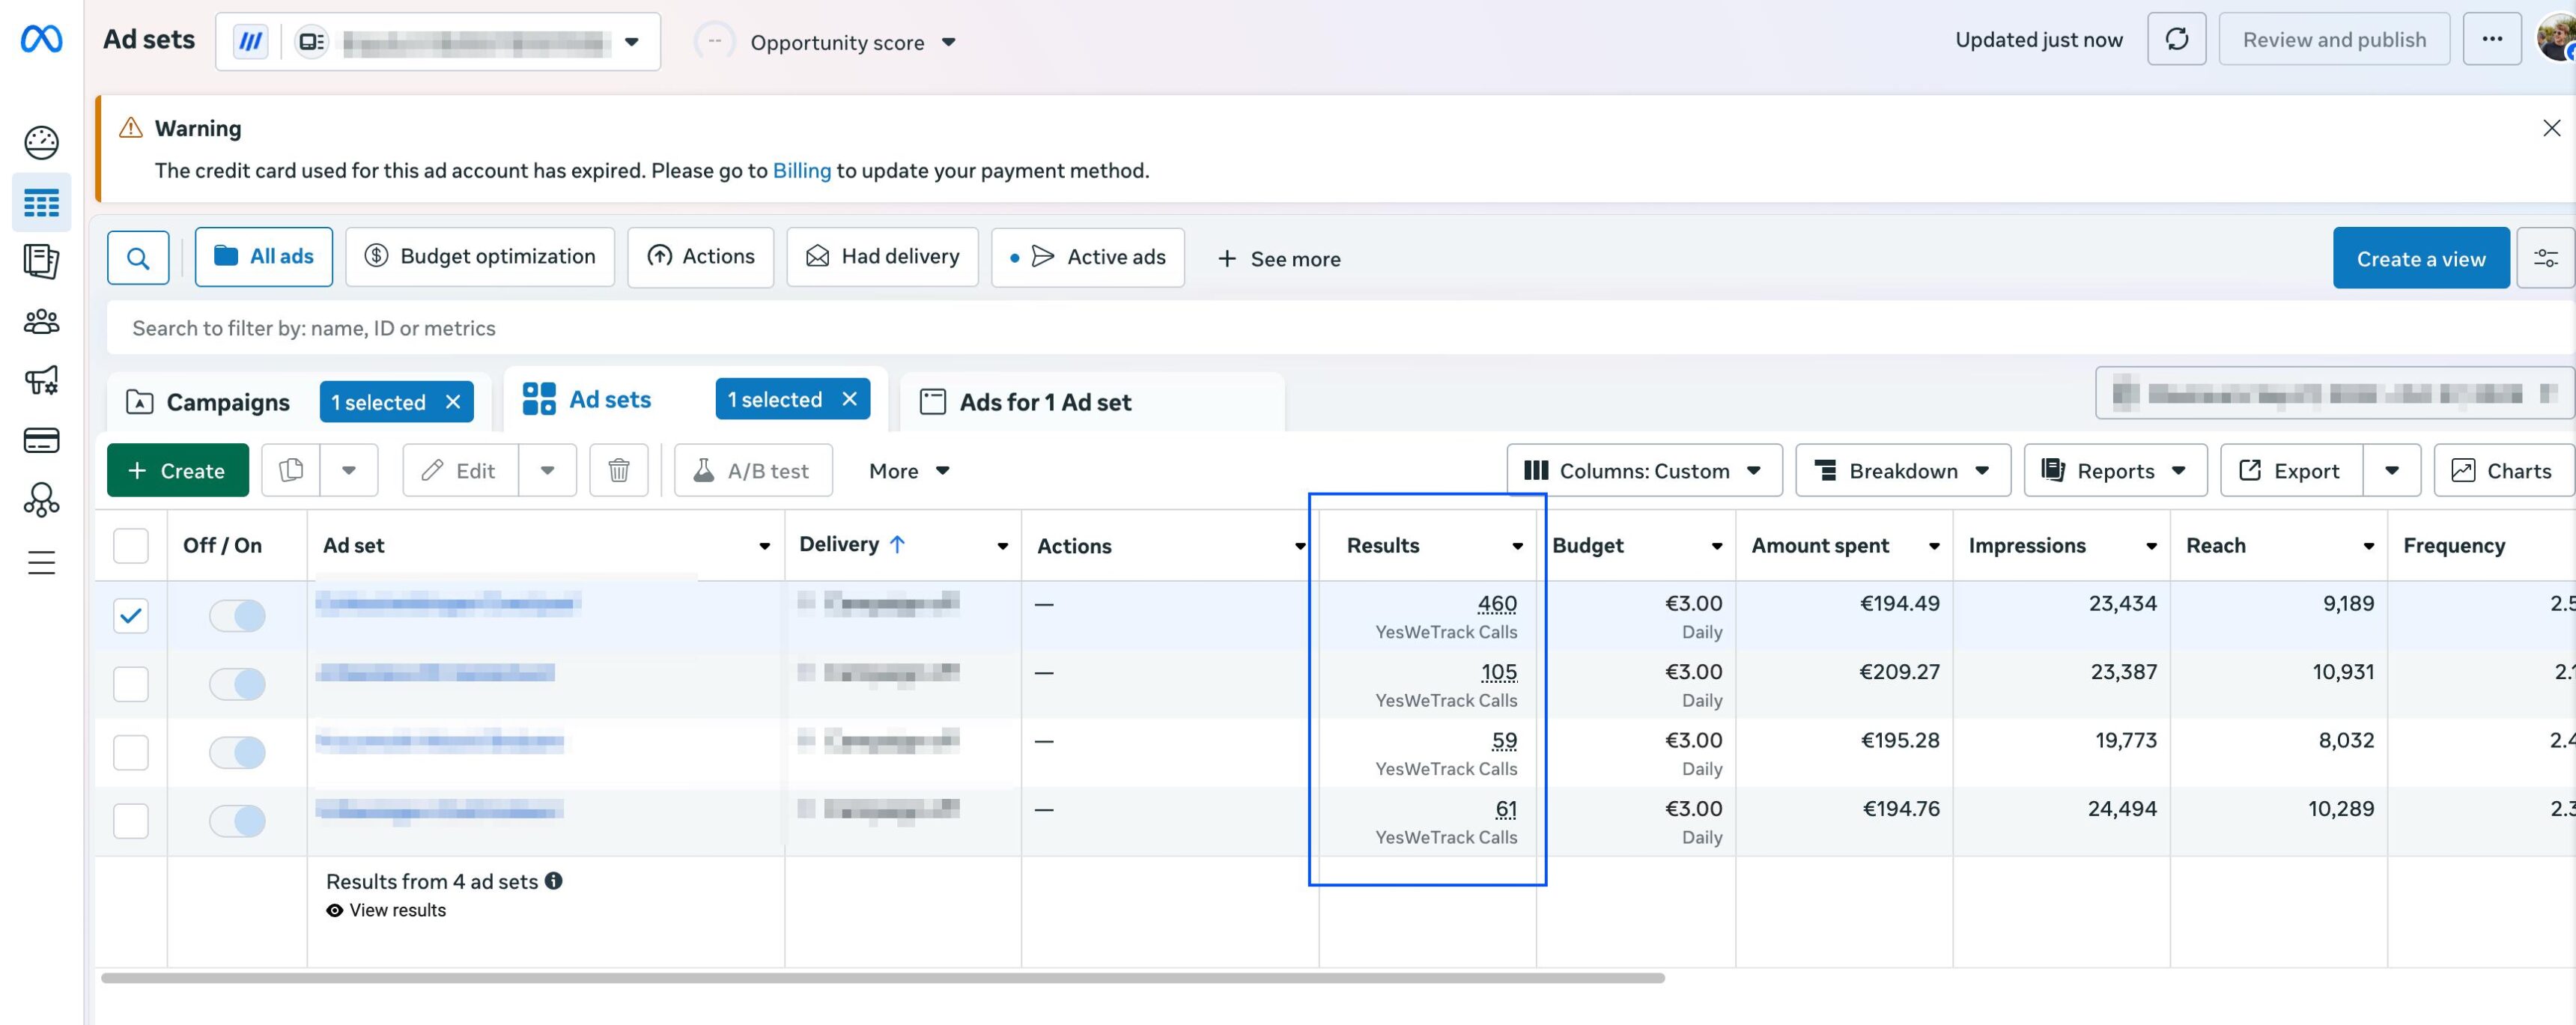Open column settings sliders icon near Create a view
This screenshot has width=2576, height=1025.
[2546, 257]
